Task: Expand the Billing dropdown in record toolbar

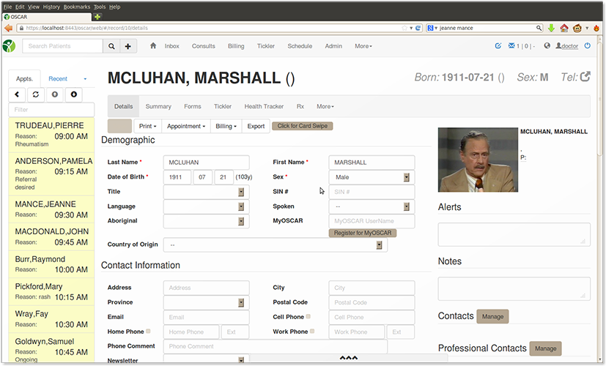Action: click(x=226, y=126)
